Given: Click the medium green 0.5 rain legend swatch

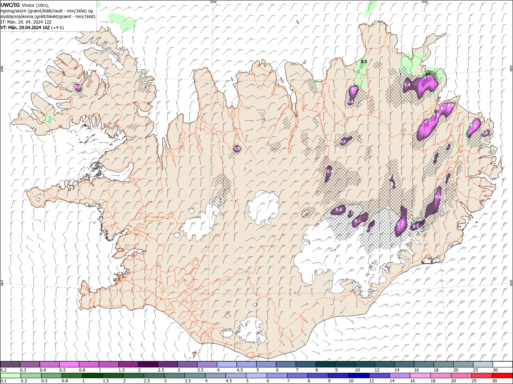Looking at the screenshot, I should pyautogui.click(x=51, y=376).
